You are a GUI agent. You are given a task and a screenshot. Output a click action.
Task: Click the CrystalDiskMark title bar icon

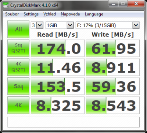click(x=6, y=5)
